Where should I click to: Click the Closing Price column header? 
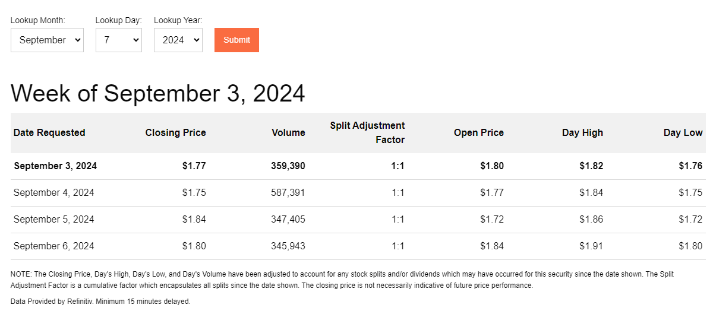point(175,132)
